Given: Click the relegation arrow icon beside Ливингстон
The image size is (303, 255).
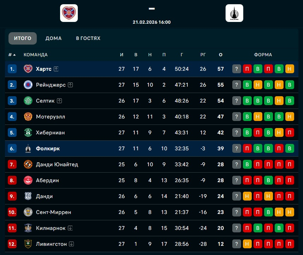Looking at the screenshot, I should [71, 244].
